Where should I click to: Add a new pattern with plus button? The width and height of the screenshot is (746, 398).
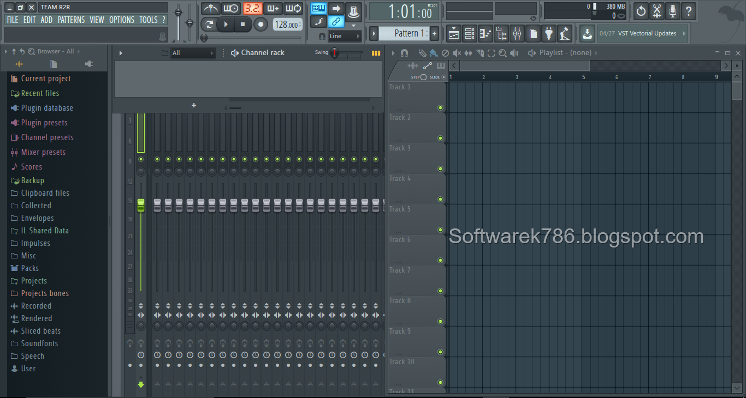435,33
